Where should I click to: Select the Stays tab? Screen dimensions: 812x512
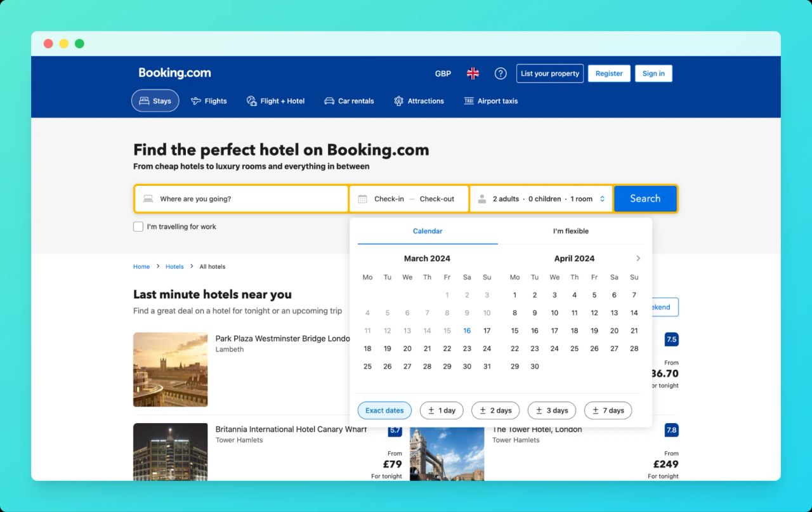155,101
